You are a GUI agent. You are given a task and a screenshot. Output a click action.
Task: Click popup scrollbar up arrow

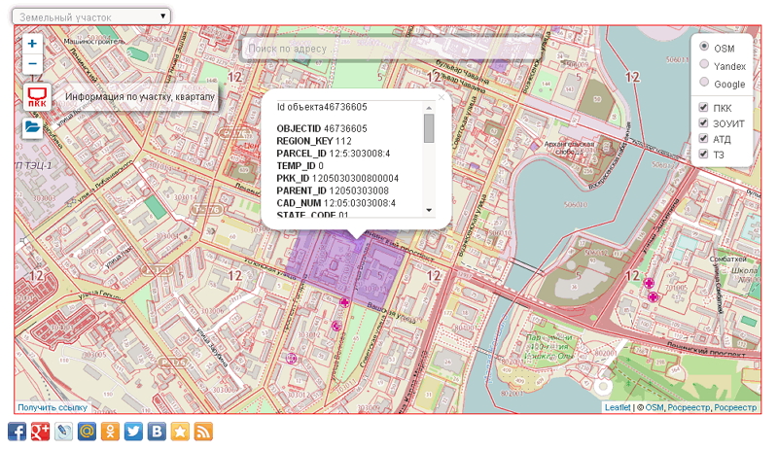(429, 108)
